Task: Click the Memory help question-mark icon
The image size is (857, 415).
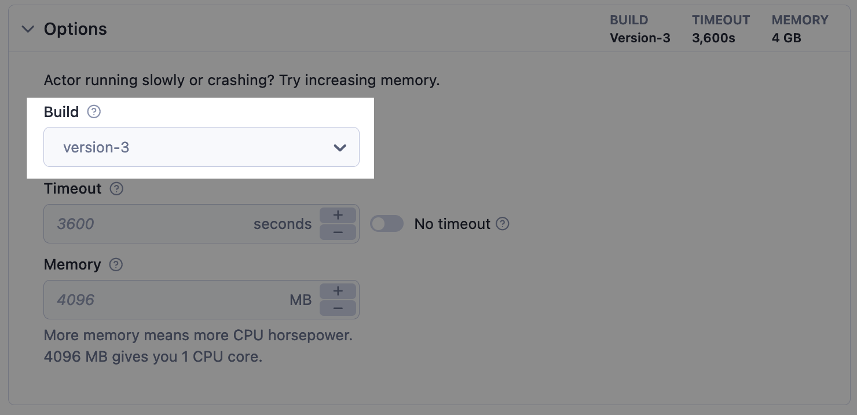Action: click(116, 265)
